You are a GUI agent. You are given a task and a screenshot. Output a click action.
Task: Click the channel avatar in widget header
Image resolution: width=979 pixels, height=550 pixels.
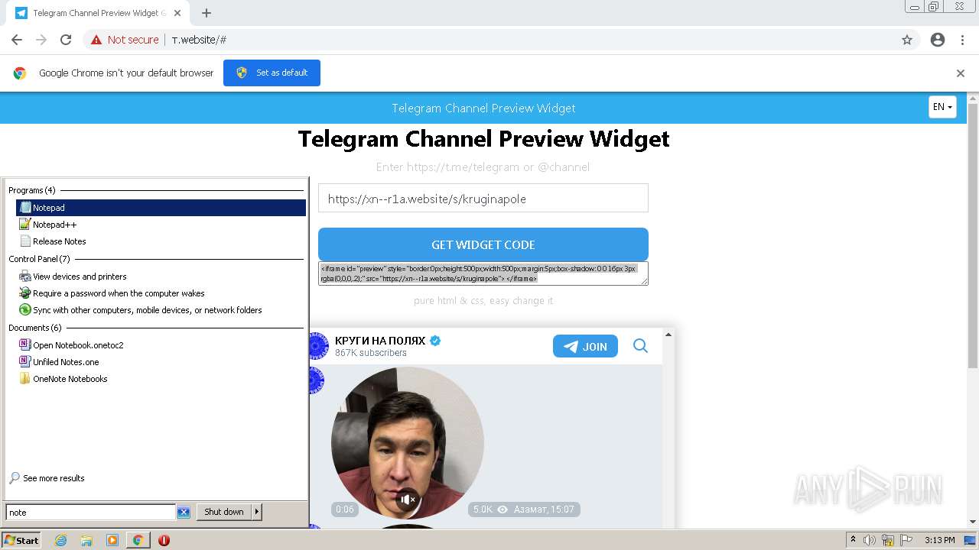(319, 346)
